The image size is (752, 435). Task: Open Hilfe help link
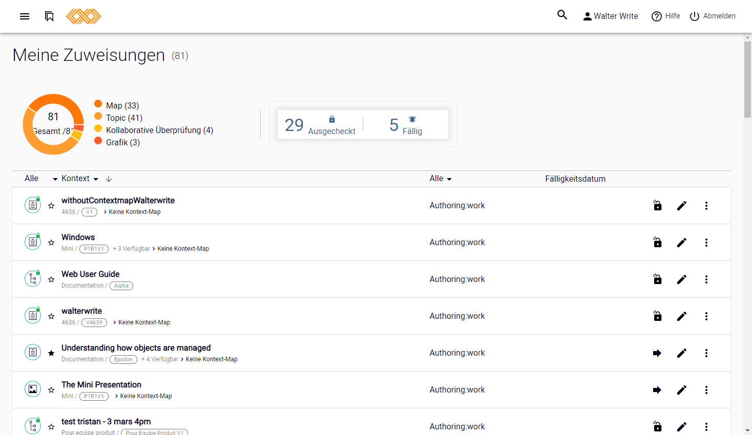tap(666, 16)
